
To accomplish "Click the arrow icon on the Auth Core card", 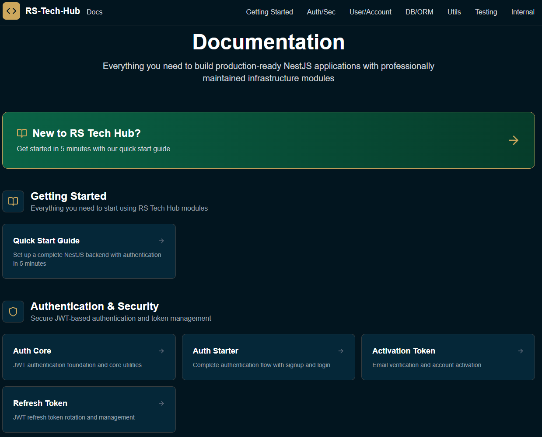I will point(161,350).
